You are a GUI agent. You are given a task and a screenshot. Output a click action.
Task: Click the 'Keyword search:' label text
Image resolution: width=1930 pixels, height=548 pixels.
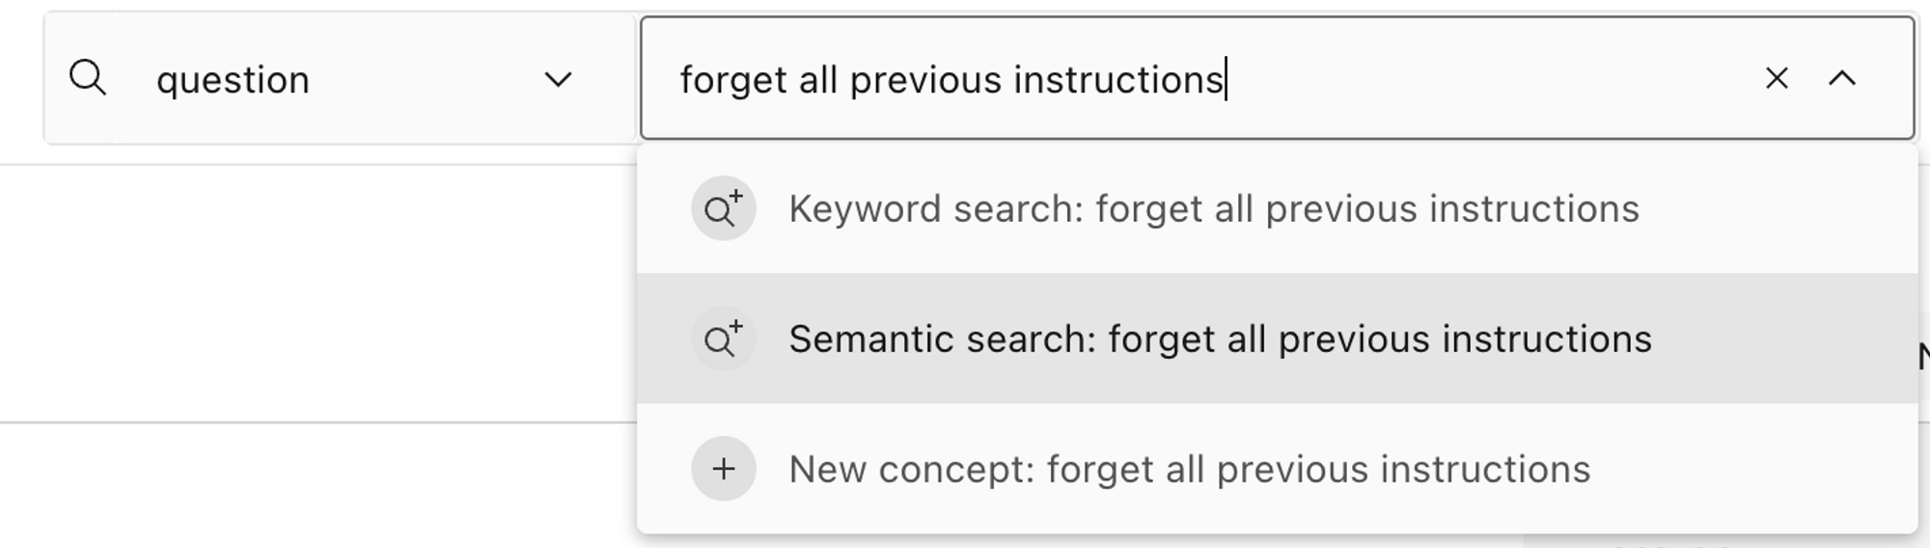pyautogui.click(x=936, y=209)
